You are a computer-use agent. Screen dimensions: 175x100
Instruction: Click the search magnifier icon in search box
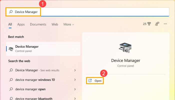11,12
